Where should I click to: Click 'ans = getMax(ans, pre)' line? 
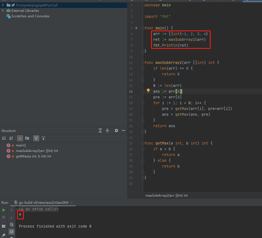click(x=186, y=114)
